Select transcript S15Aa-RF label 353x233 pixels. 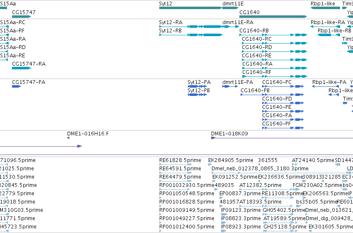pyautogui.click(x=12, y=31)
